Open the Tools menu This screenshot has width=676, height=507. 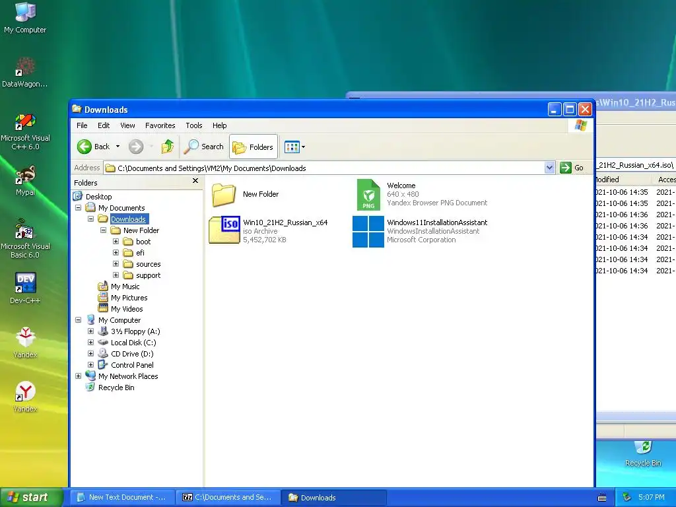[193, 125]
